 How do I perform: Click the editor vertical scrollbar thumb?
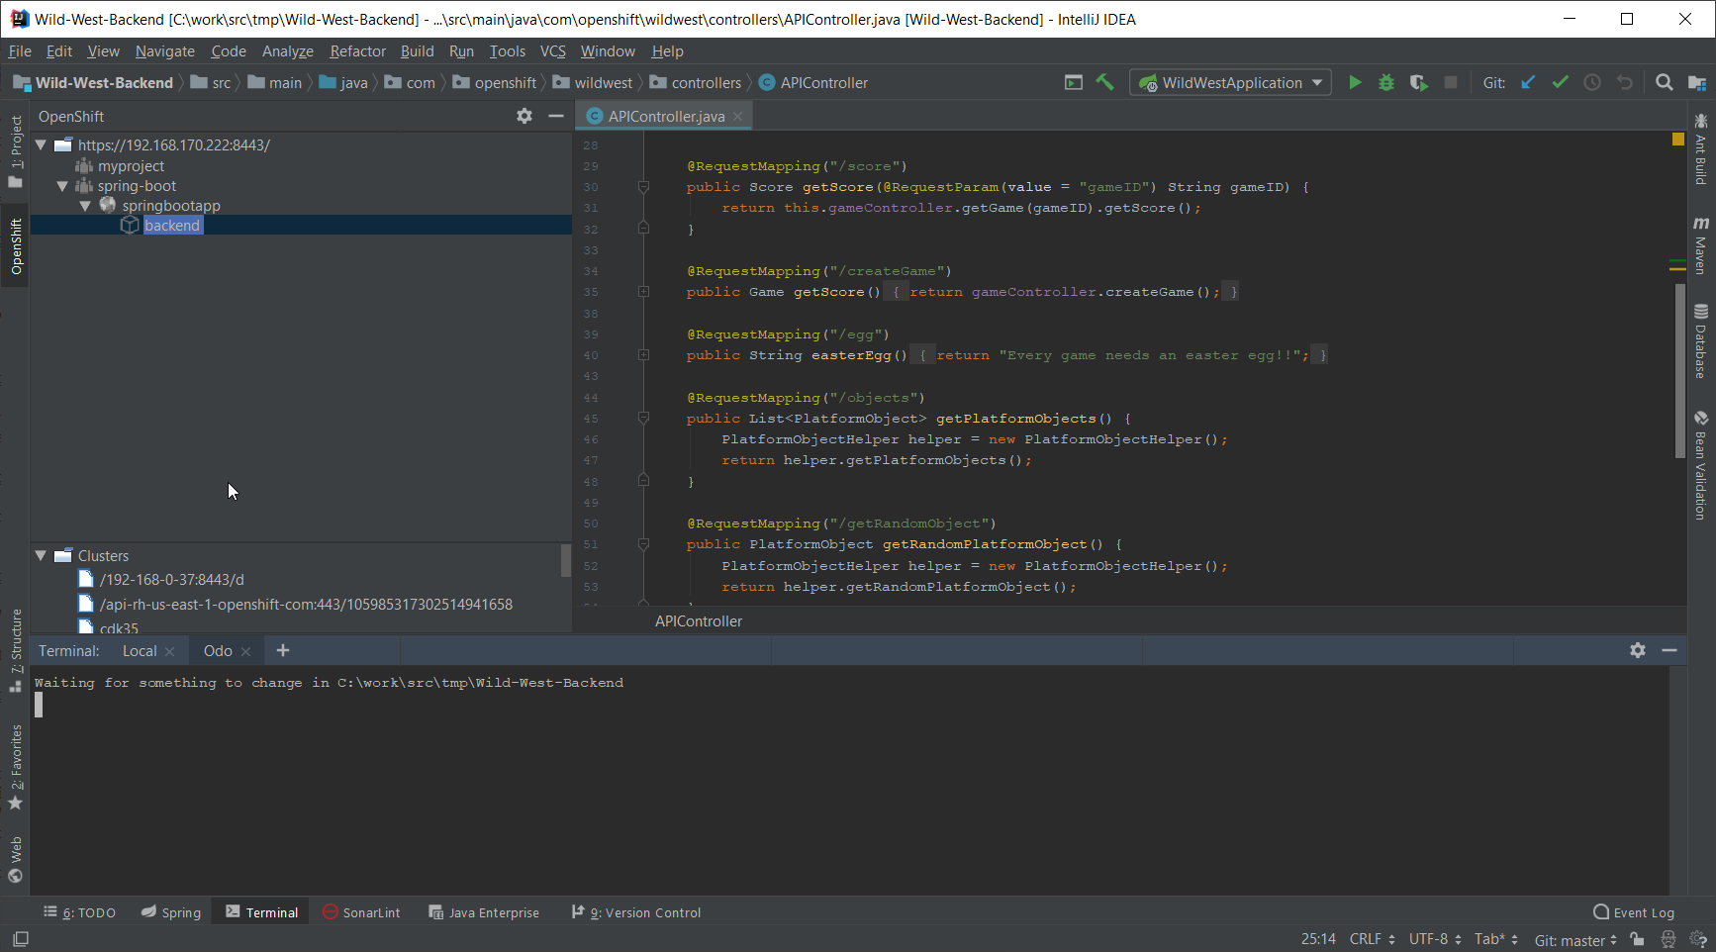tap(1679, 371)
